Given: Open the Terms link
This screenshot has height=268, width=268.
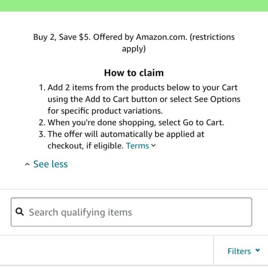Looking at the screenshot, I should pyautogui.click(x=138, y=146).
